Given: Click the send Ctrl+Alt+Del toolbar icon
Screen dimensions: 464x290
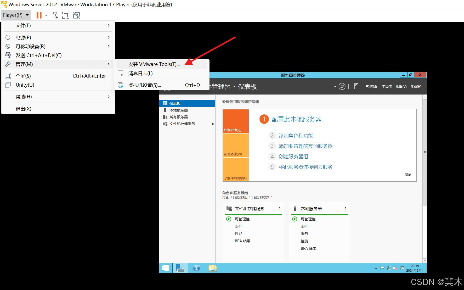Looking at the screenshot, I should tap(55, 15).
